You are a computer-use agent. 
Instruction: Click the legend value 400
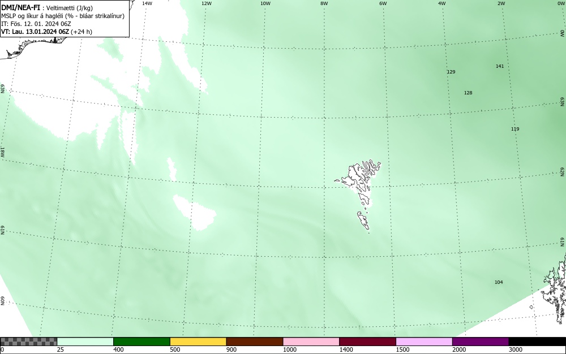118,349
